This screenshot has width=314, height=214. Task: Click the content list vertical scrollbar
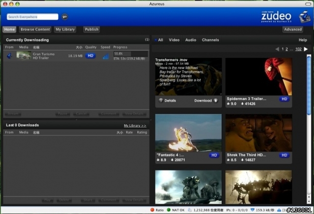pyautogui.click(x=309, y=84)
